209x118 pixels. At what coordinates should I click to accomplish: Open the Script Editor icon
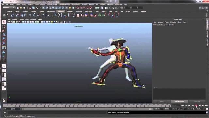point(207,113)
